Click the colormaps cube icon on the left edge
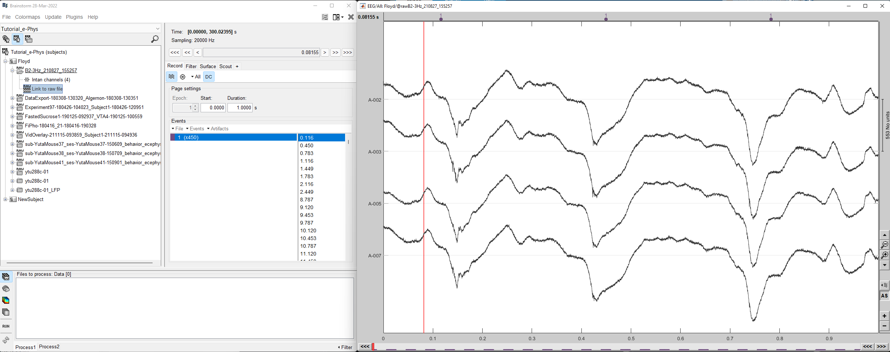Image resolution: width=890 pixels, height=352 pixels. coord(6,300)
